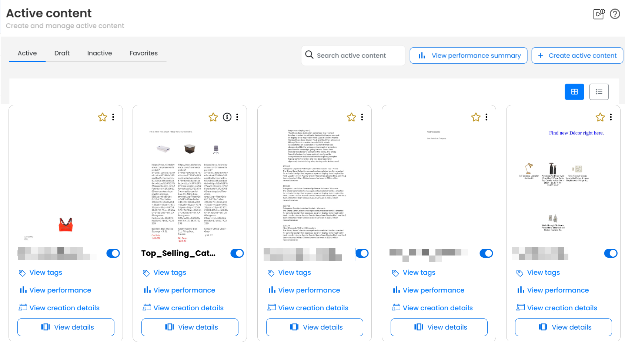
Task: Disable the Top_Selling_Cat content toggle
Action: click(237, 253)
